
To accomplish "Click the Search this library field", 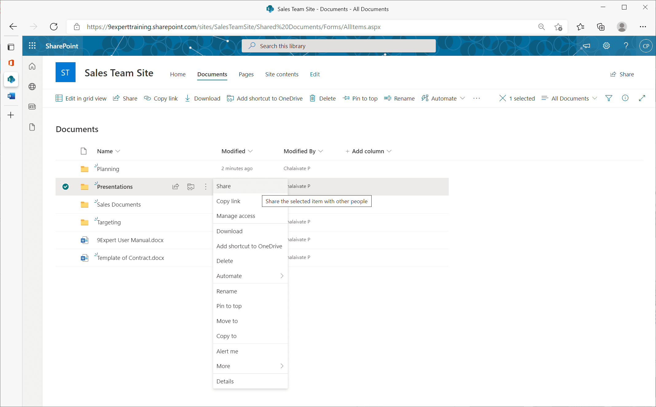I will coord(338,46).
